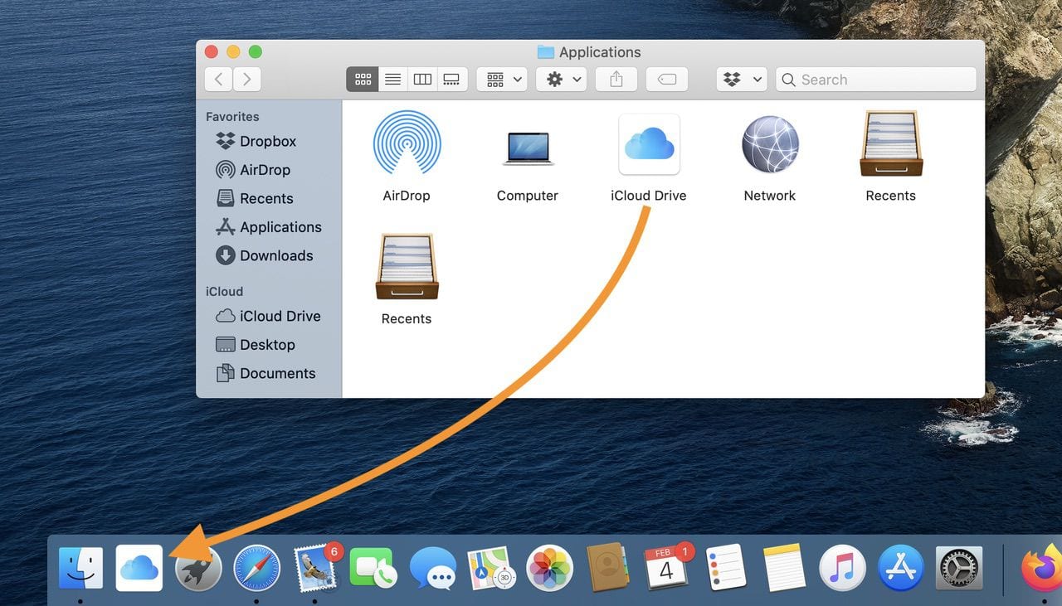The image size is (1062, 606).
Task: Open the Computer laptop icon
Action: click(528, 147)
